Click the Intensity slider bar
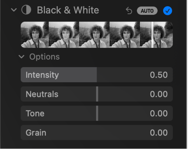Screen dimensions: 188x149 [x=97, y=75]
